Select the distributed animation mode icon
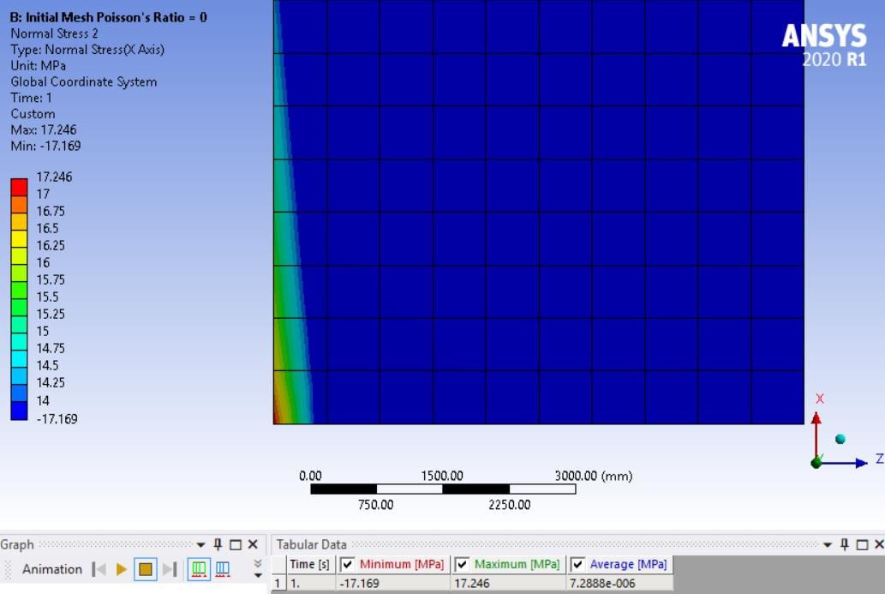 coord(199,569)
